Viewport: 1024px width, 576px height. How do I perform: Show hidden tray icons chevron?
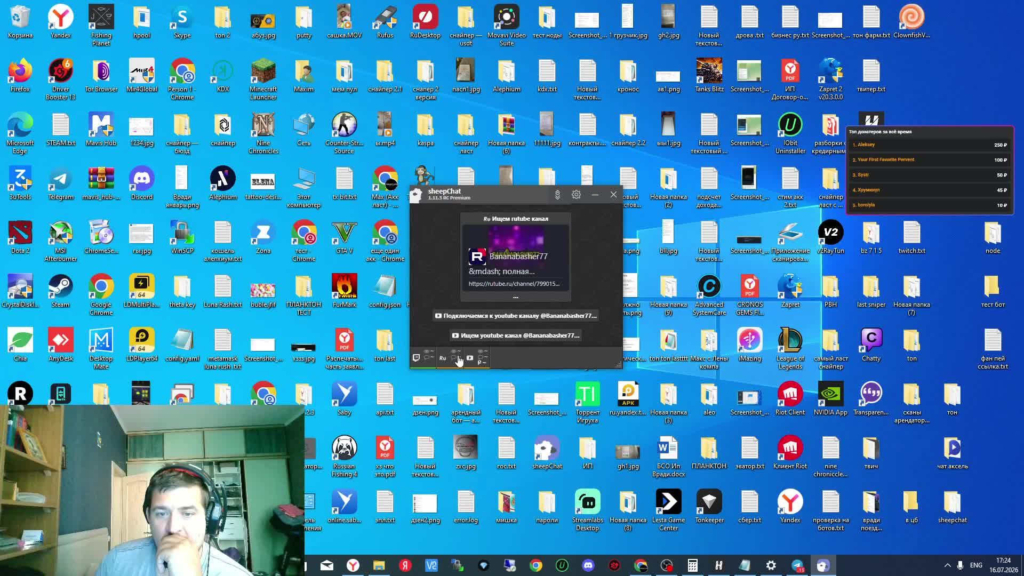coord(947,565)
